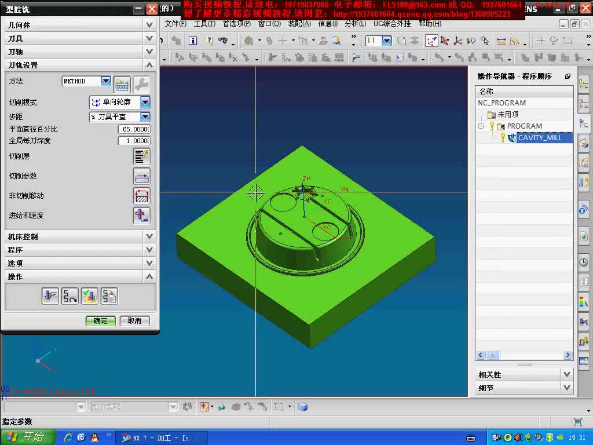Open the stepover 刀具平直 dropdown
This screenshot has height=445, width=593.
coord(145,116)
